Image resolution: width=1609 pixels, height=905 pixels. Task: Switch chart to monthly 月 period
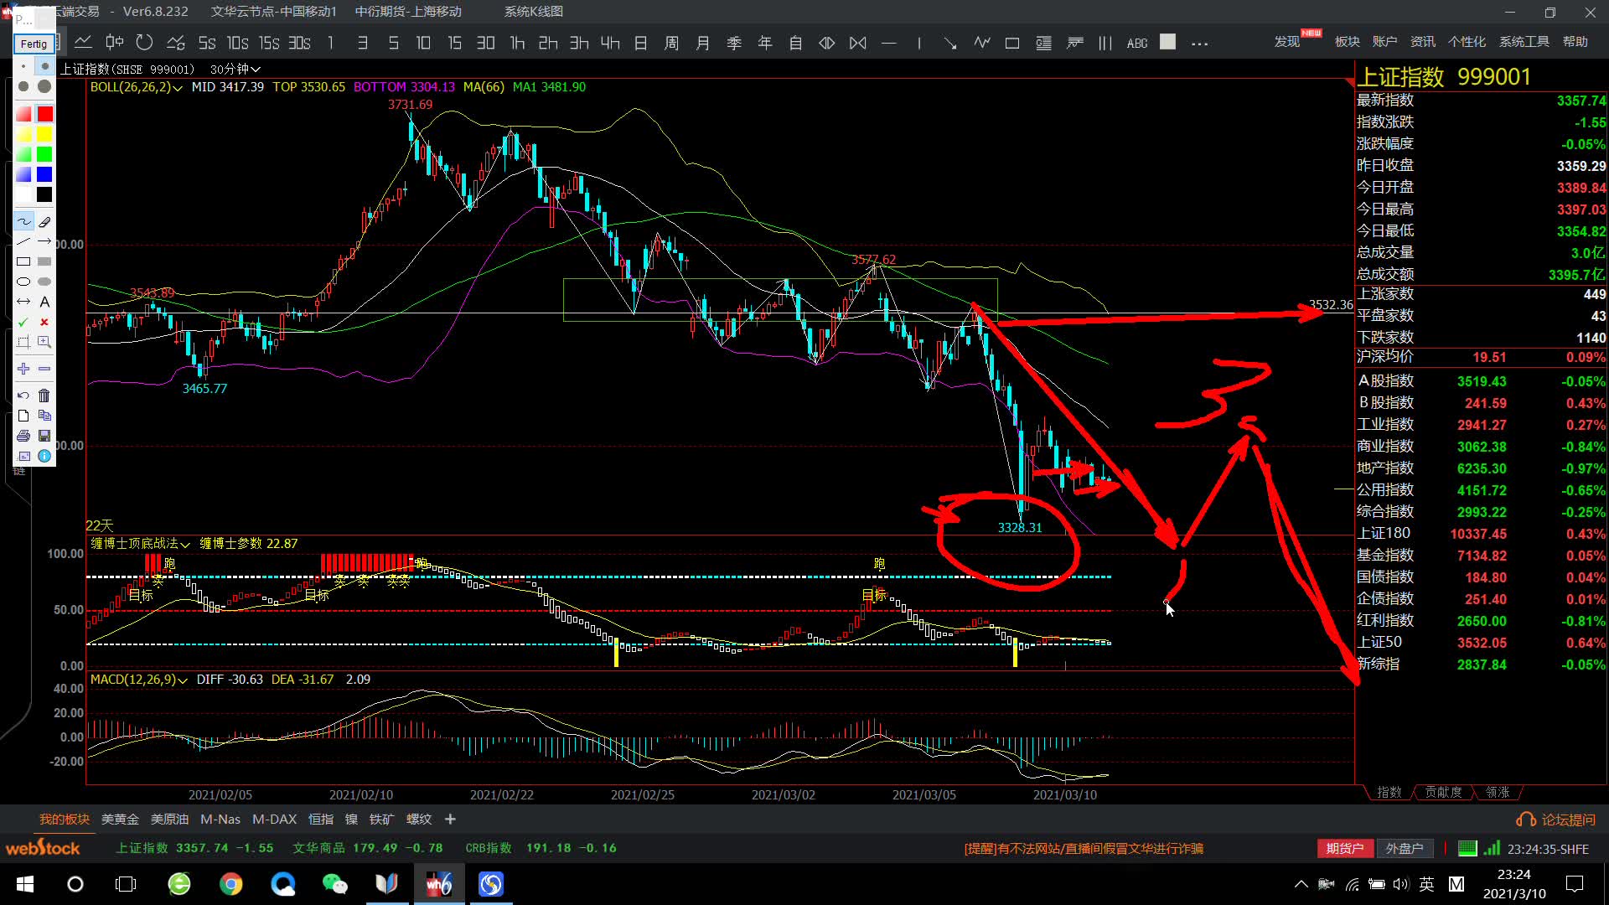[x=703, y=43]
